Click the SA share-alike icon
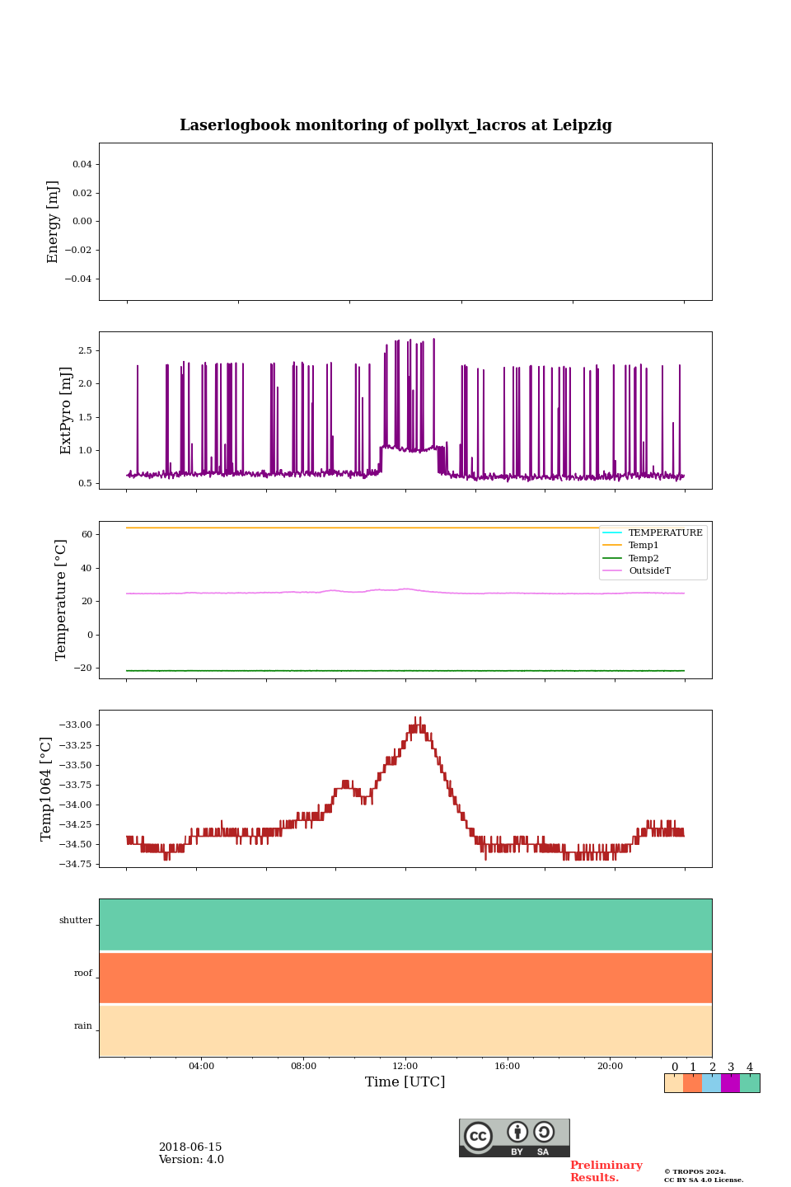The width and height of the screenshot is (791, 1187). [x=544, y=1132]
